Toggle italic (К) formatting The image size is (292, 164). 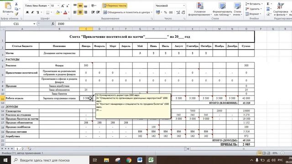coord(32,12)
